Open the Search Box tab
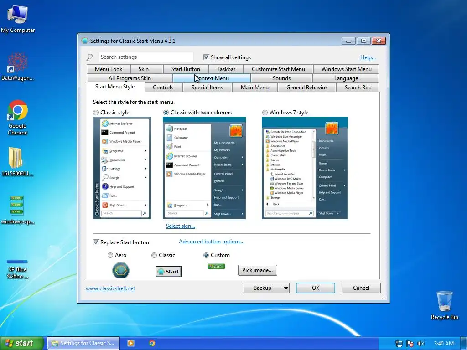 click(358, 87)
